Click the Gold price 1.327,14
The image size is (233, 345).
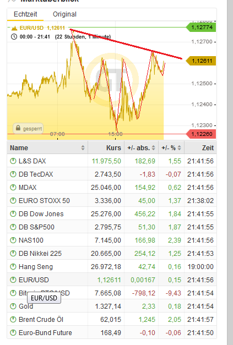[108, 306]
